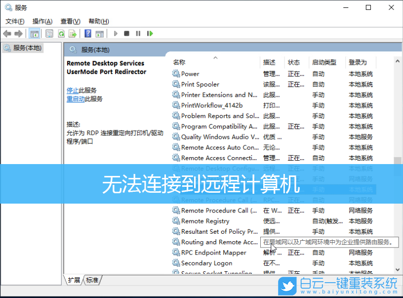Sort services by the 名称 column header
The height and width of the screenshot is (298, 403).
click(178, 62)
